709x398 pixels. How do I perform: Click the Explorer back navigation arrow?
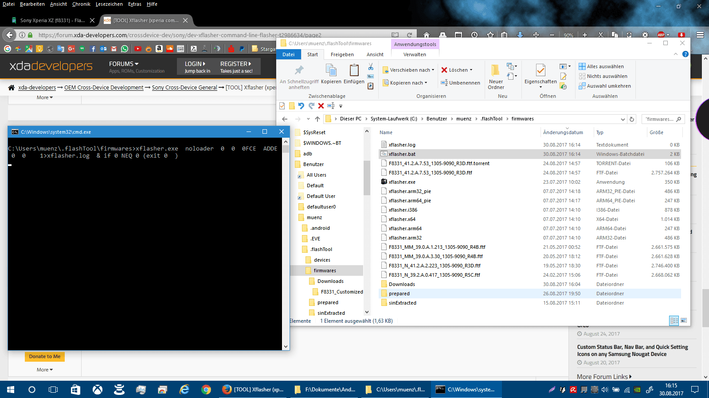[x=285, y=119]
